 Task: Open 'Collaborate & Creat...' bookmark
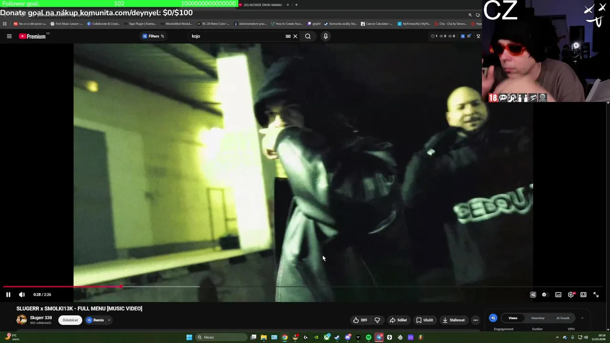(103, 23)
